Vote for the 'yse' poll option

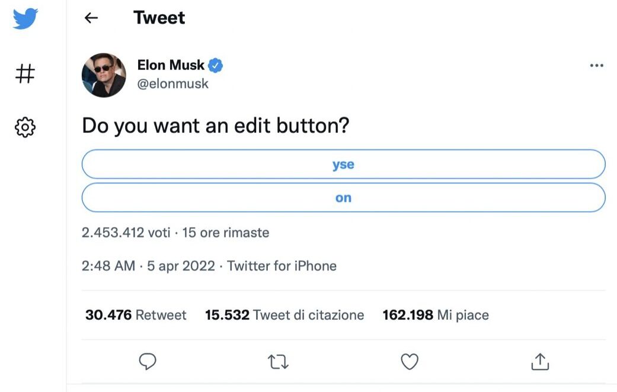point(343,164)
